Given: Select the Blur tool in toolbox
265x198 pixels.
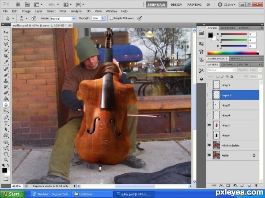Looking at the screenshot, I should (6, 105).
